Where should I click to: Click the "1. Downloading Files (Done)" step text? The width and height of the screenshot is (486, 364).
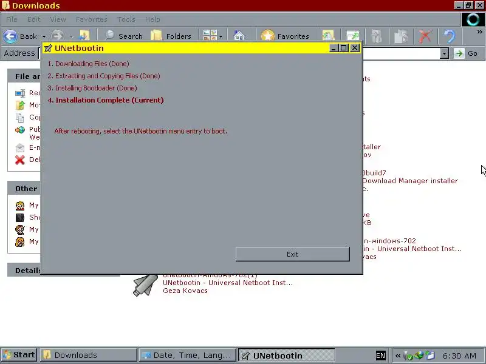pos(88,64)
